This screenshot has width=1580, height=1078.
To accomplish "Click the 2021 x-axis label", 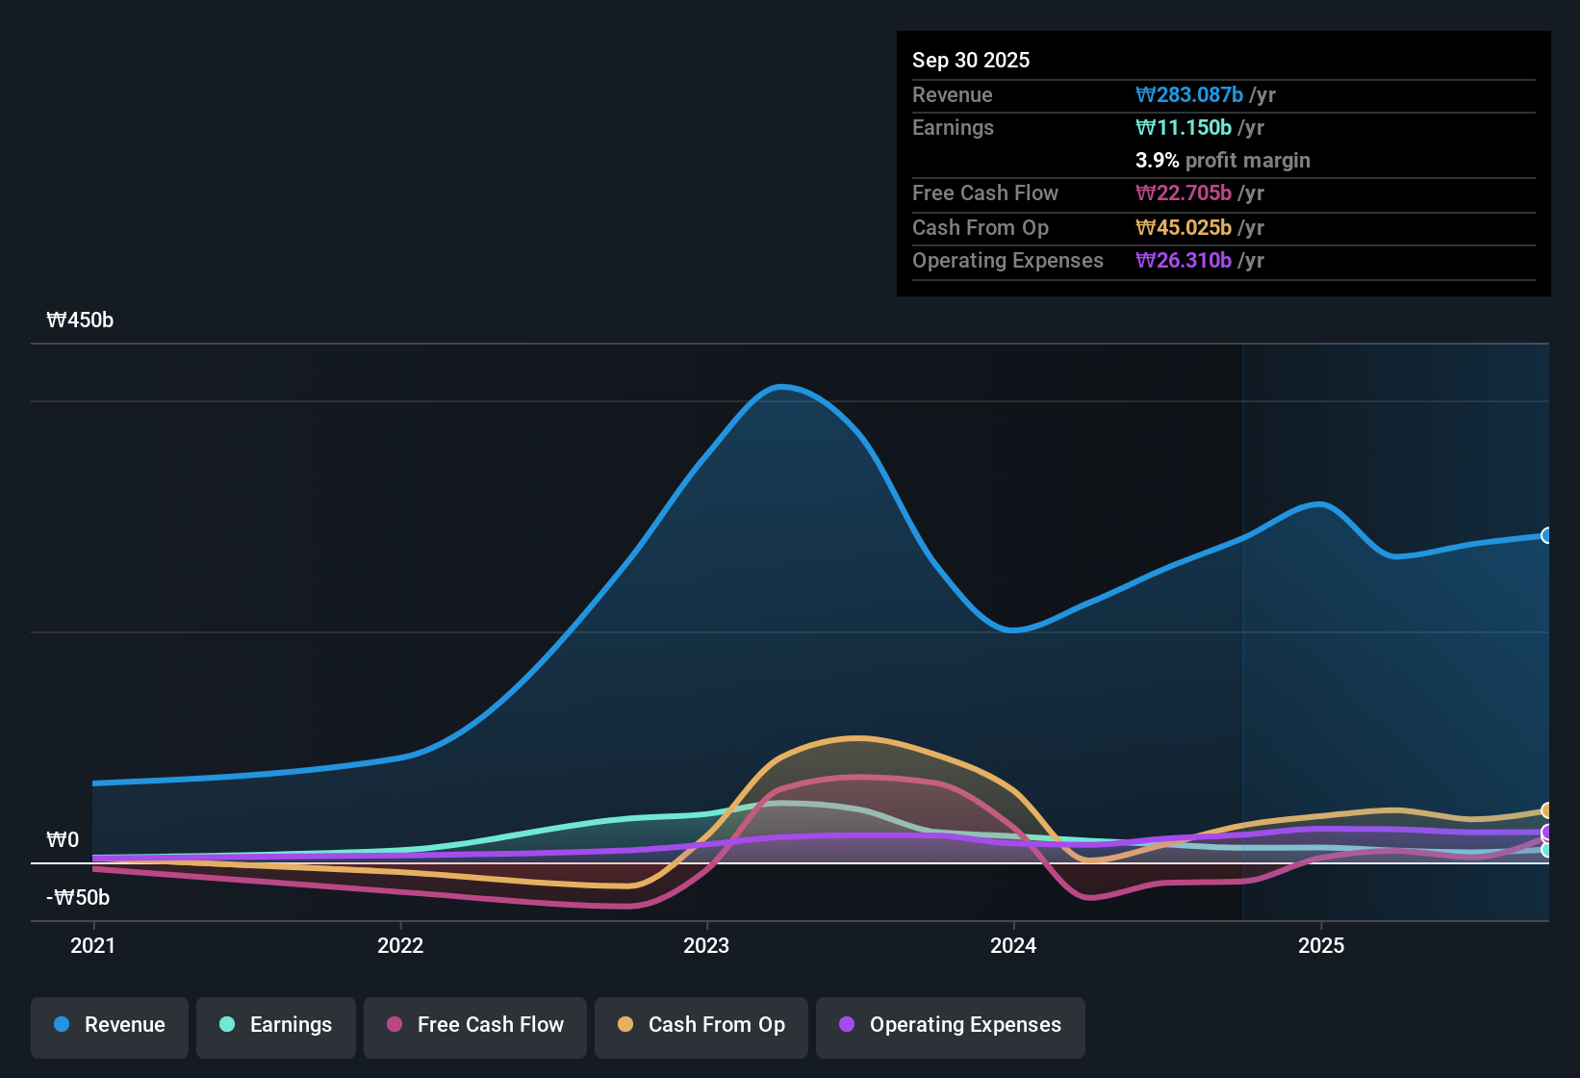I will point(93,945).
